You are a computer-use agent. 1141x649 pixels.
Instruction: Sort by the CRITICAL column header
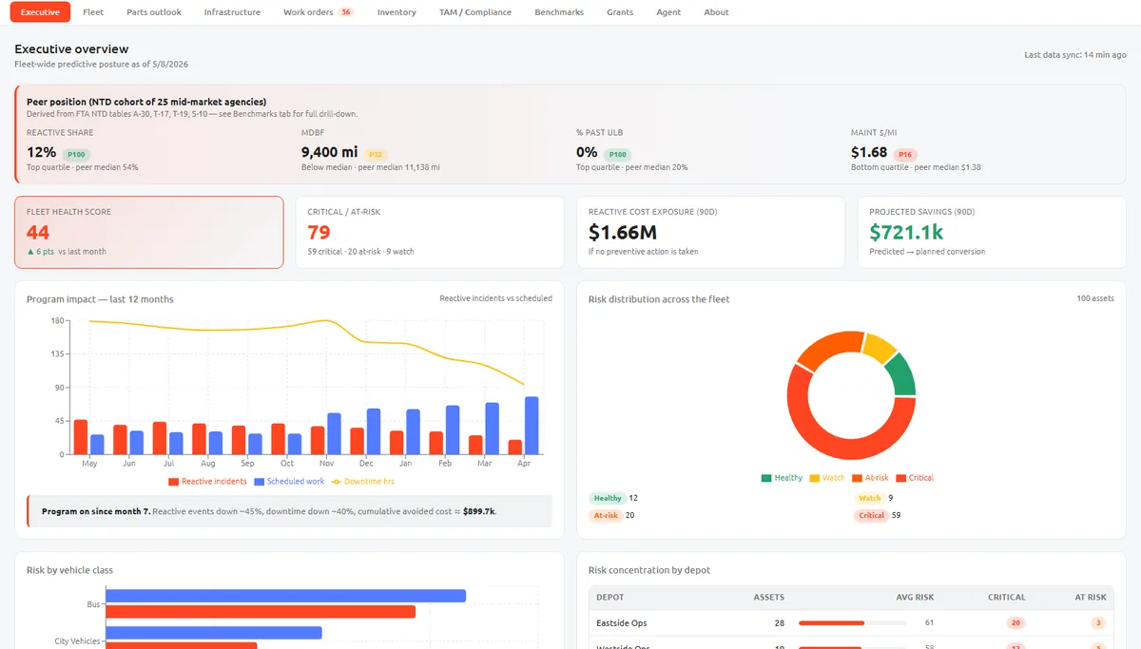1006,598
